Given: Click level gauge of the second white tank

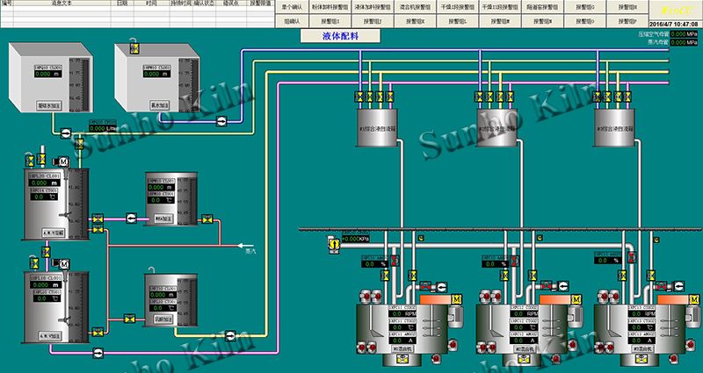Looking at the screenshot, I should (189, 84).
